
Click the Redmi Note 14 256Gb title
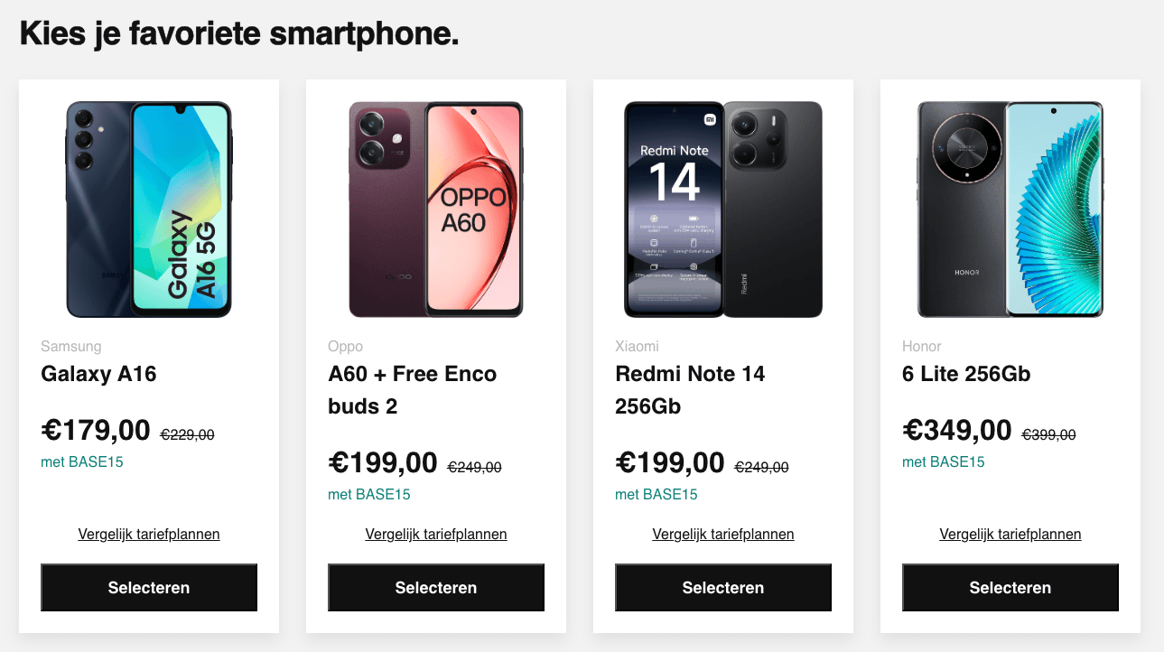point(690,389)
